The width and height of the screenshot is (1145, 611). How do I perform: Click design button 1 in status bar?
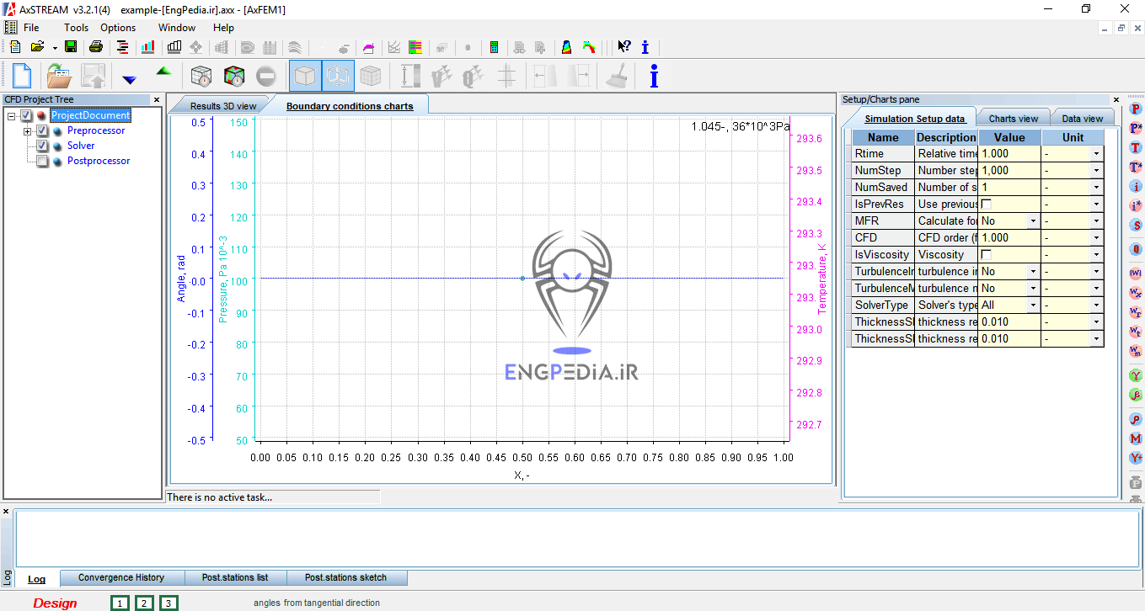tap(120, 603)
